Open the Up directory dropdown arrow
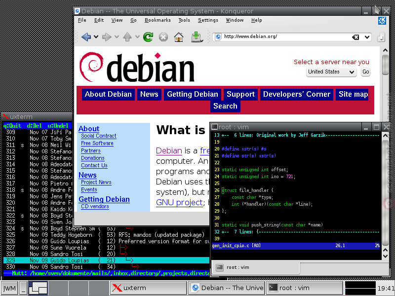Image resolution: width=395 pixels, height=296 pixels. [137, 37]
